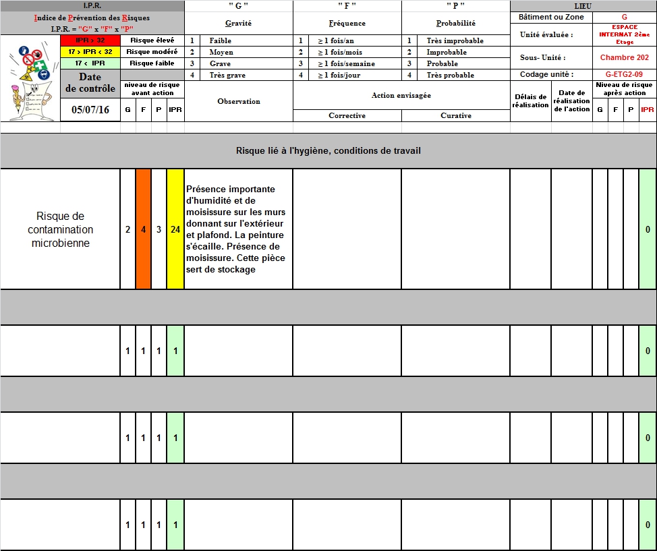Click the 'Chambre 202' sub-unit cell

pyautogui.click(x=624, y=58)
